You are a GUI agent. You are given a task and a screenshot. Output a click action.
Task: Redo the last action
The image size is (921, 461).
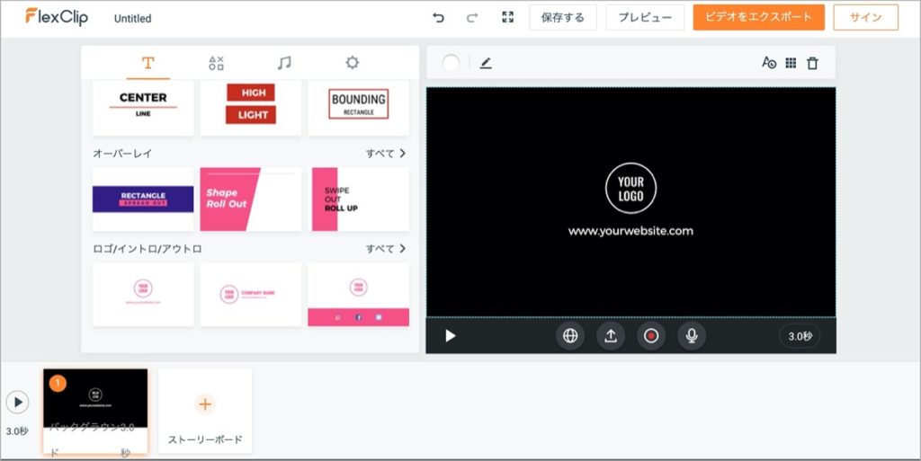click(x=471, y=18)
